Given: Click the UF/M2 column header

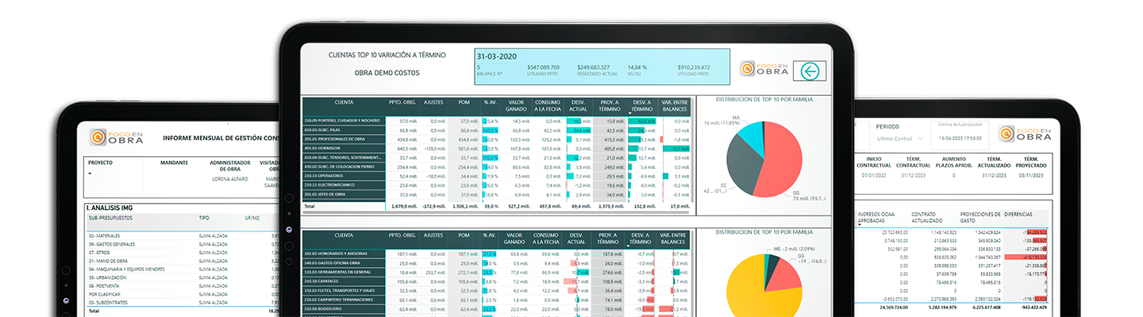Looking at the screenshot, I should tap(252, 217).
